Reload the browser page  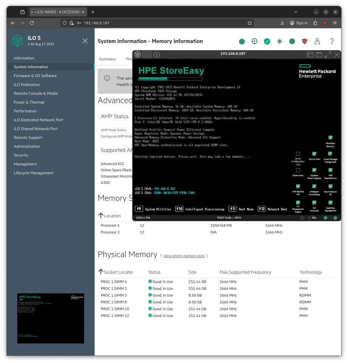click(32, 23)
